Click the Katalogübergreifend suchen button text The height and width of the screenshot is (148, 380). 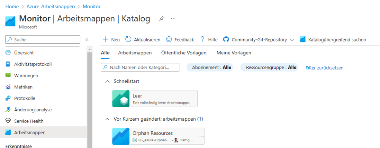click(x=337, y=40)
